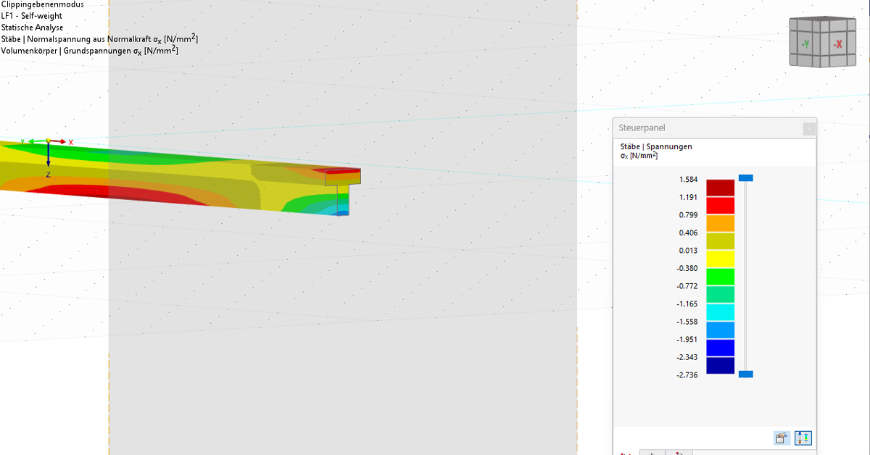
Task: Select the cyan swatch below -1.165
Action: pyautogui.click(x=720, y=312)
